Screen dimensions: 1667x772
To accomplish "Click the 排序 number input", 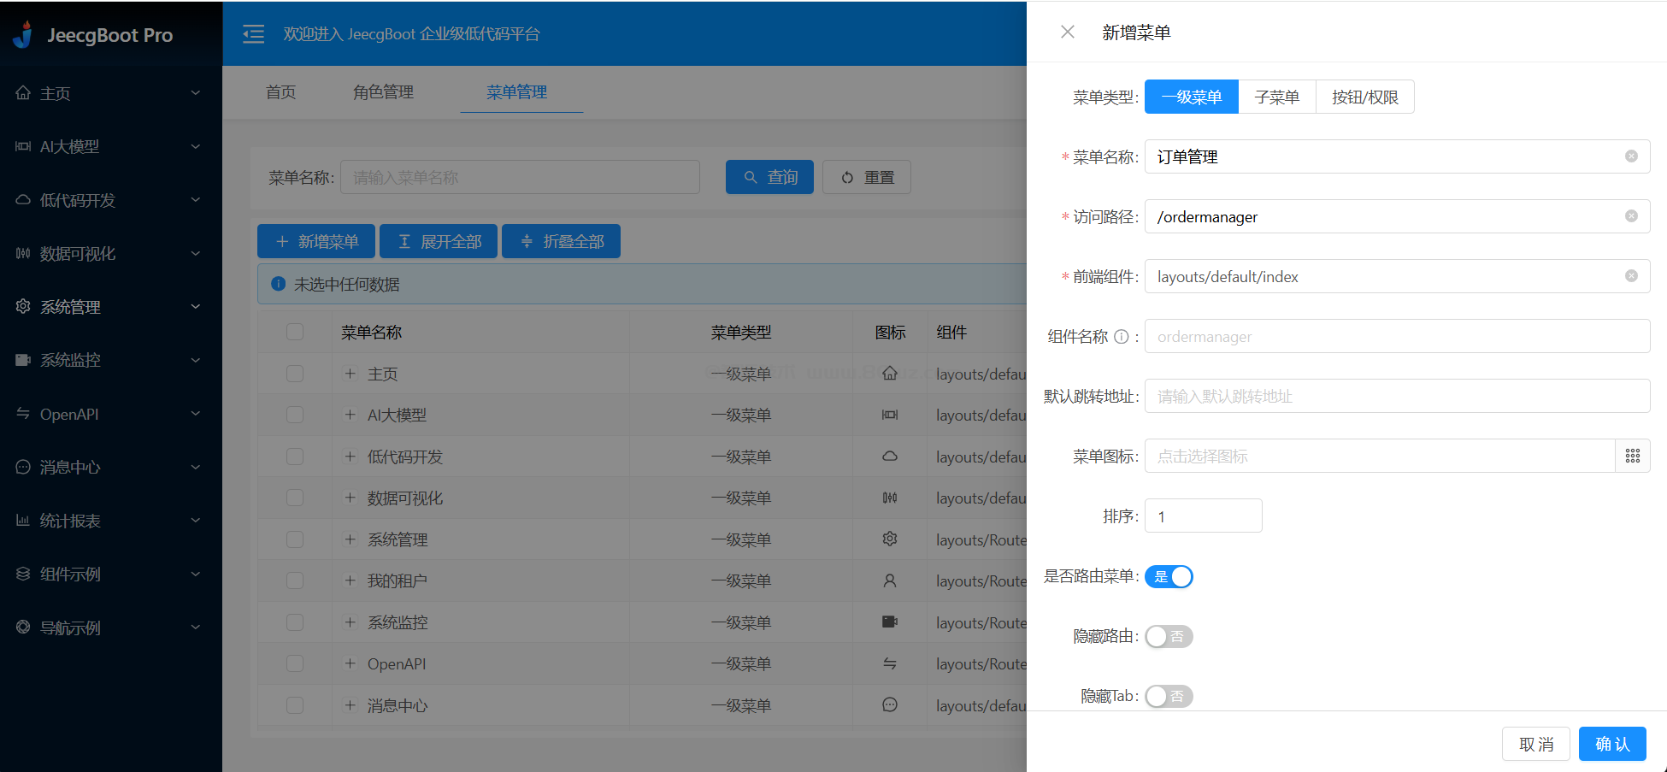I will point(1204,516).
